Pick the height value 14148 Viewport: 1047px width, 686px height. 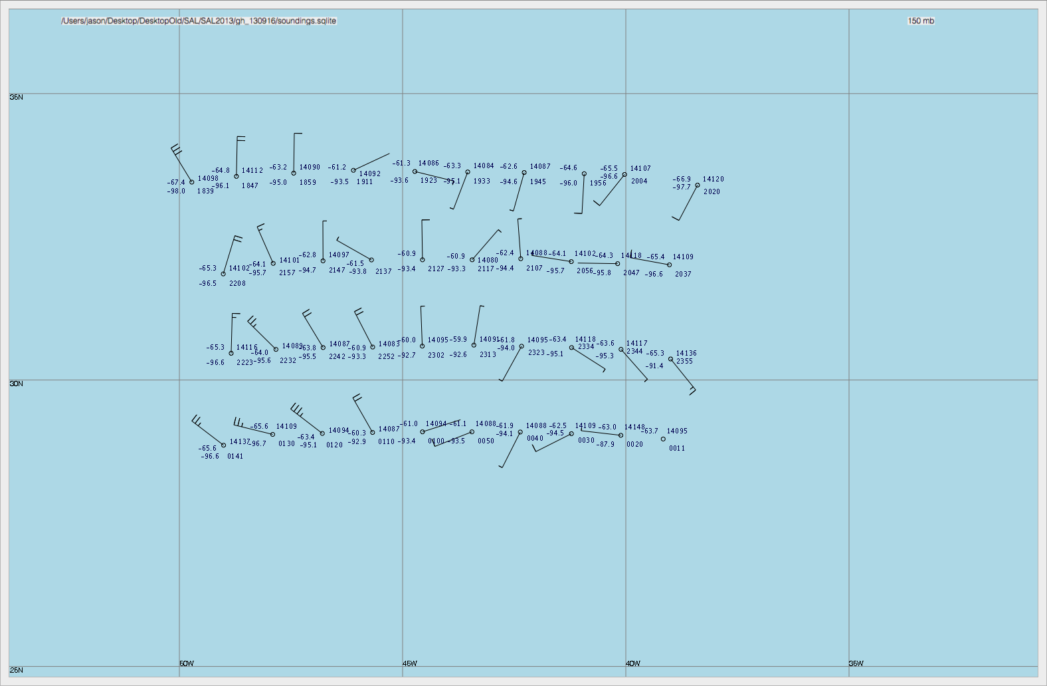634,427
